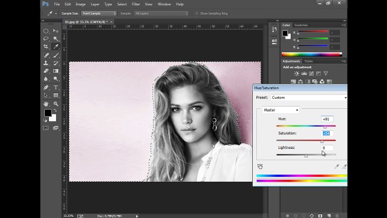Open the Properties panel icon in dock
Image resolution: width=387 pixels, height=218 pixels.
point(274,42)
